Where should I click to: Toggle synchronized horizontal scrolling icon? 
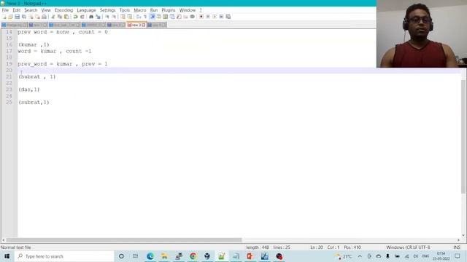click(x=130, y=17)
